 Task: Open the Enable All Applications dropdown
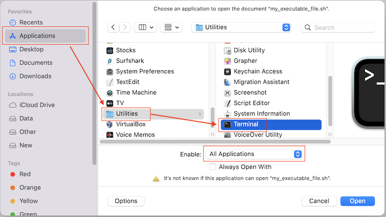click(254, 154)
